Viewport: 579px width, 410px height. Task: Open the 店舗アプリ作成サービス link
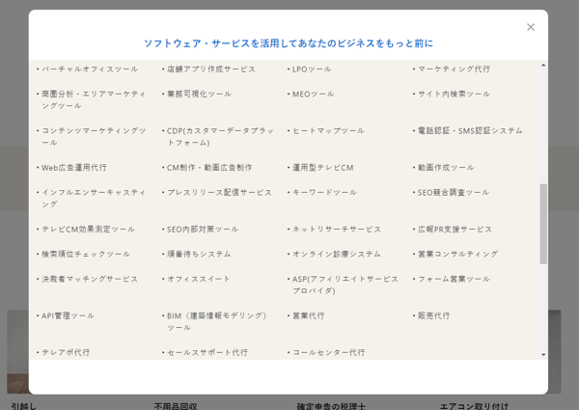point(211,69)
